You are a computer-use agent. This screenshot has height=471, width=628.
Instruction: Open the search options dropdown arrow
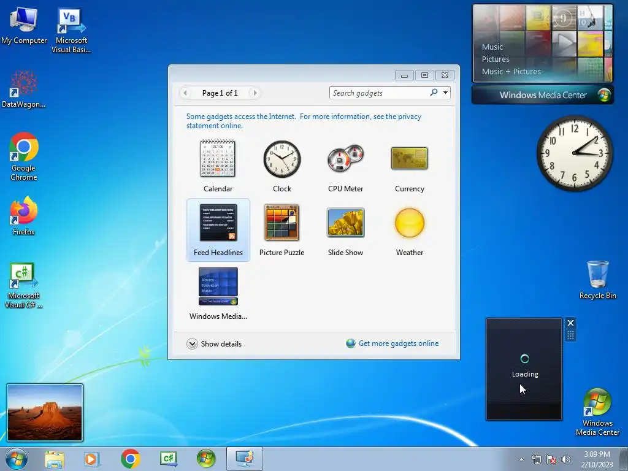[445, 93]
